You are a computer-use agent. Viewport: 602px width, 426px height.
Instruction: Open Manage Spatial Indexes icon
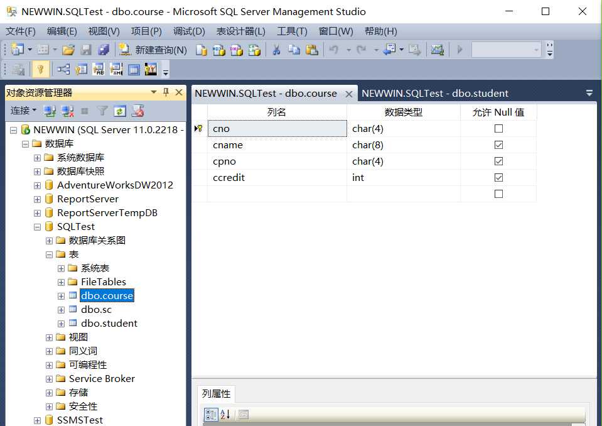151,69
